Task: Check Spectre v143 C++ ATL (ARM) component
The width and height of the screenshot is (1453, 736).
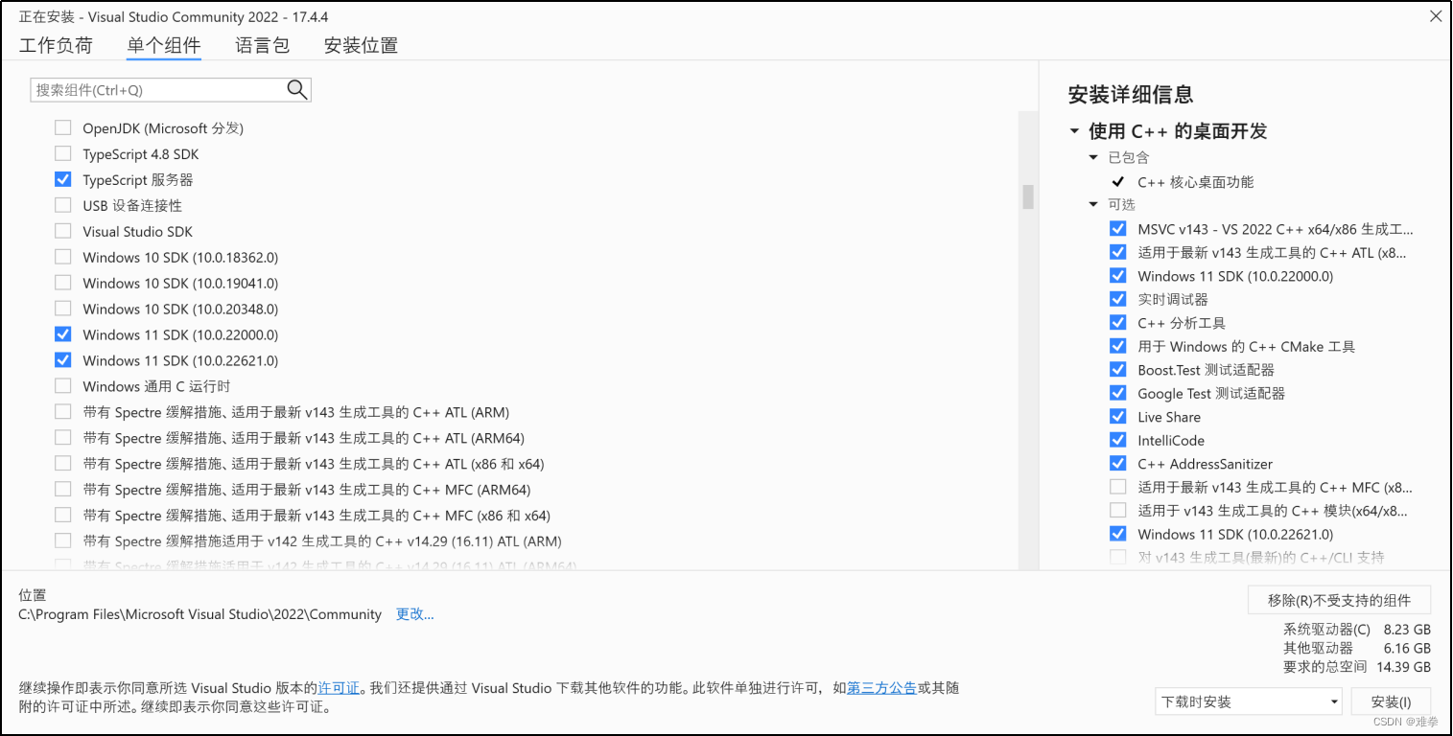Action: click(x=63, y=412)
